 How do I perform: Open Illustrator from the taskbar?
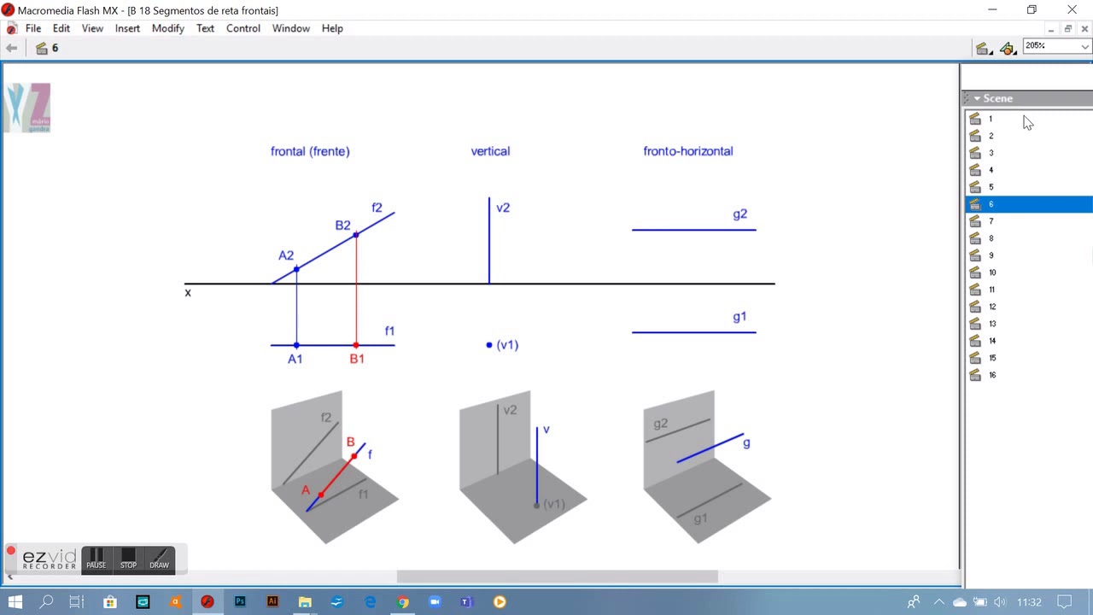point(272,601)
